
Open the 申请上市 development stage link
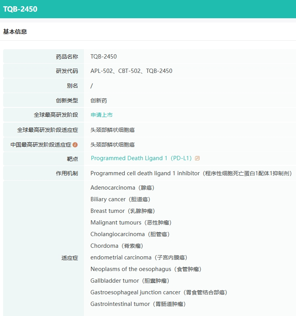(102, 115)
